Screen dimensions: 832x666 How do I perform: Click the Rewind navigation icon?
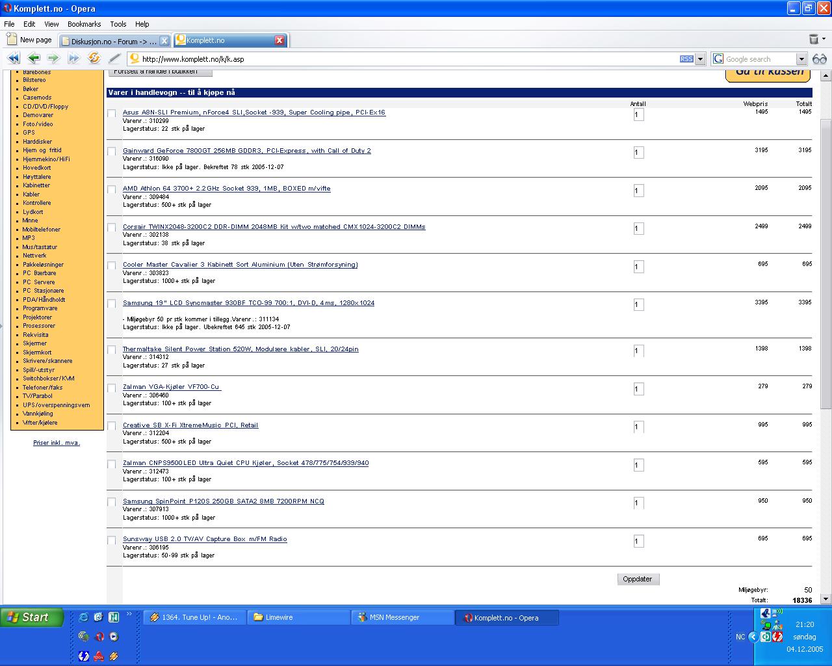[x=14, y=59]
